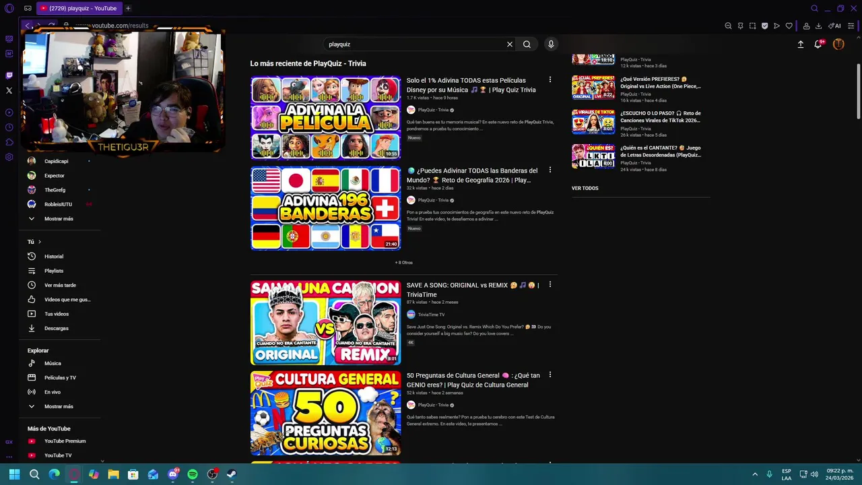This screenshot has height=485, width=862.
Task: Open options menu for Banderas video
Action: (x=550, y=170)
